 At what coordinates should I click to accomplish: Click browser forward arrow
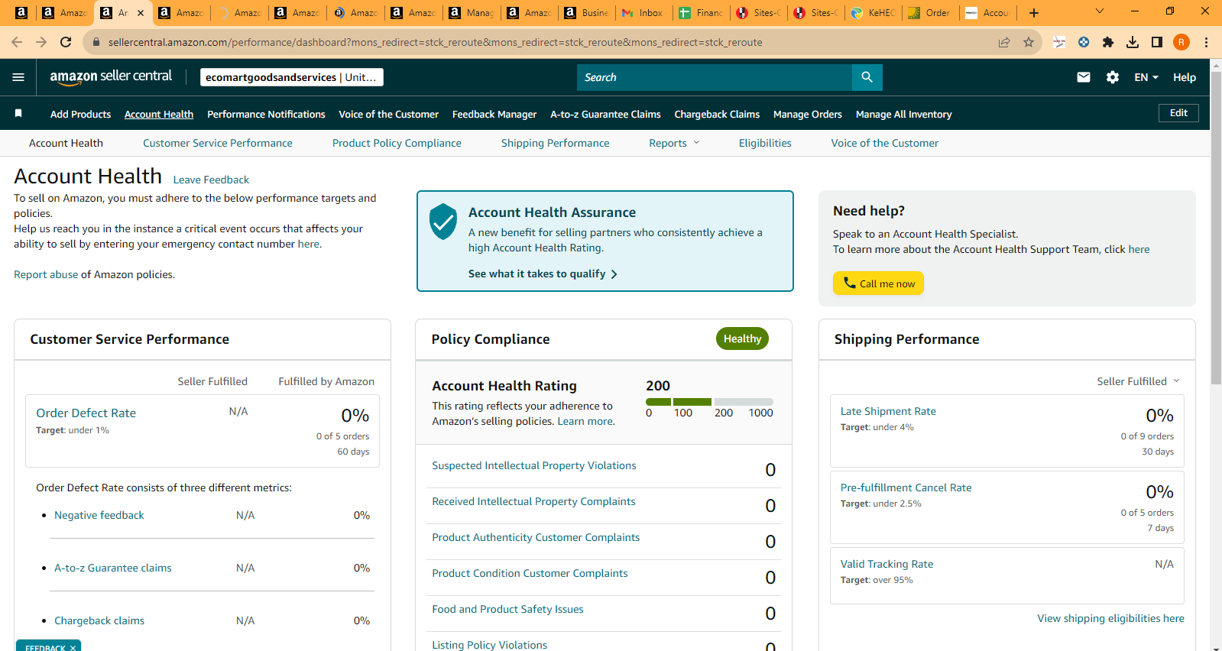41,42
